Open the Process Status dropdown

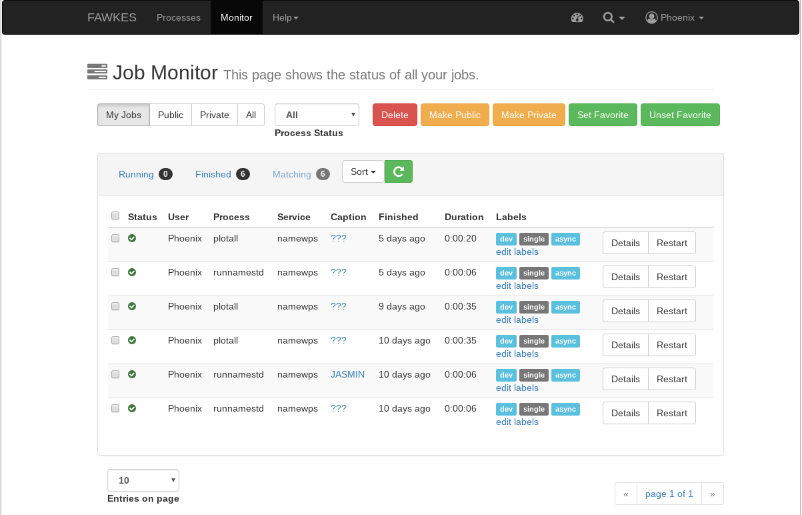coord(317,115)
